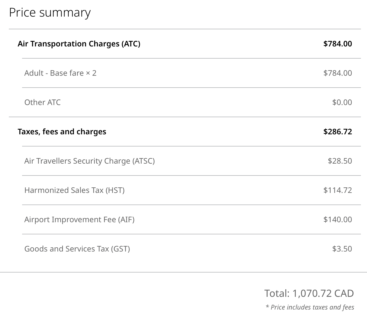Click the Adult base fare $784.00 amount
The height and width of the screenshot is (317, 367).
pos(337,73)
